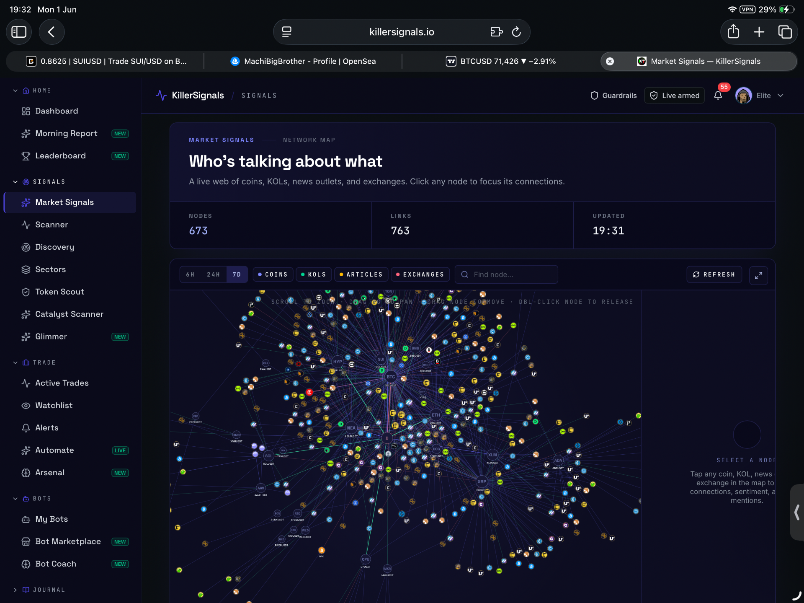Open the notifications bell with 55 badge

(718, 96)
